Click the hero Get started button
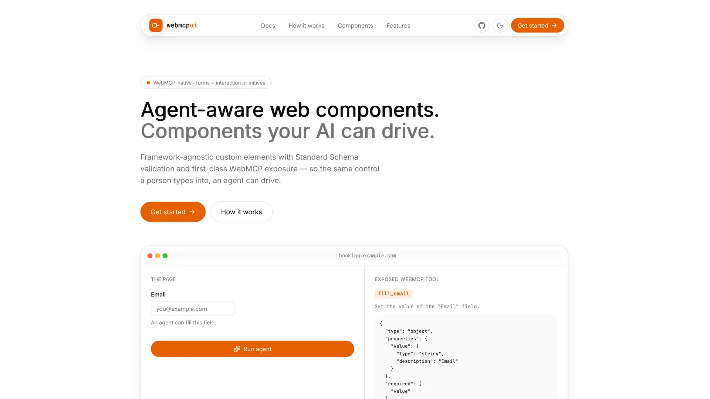Image resolution: width=710 pixels, height=399 pixels. 173,212
